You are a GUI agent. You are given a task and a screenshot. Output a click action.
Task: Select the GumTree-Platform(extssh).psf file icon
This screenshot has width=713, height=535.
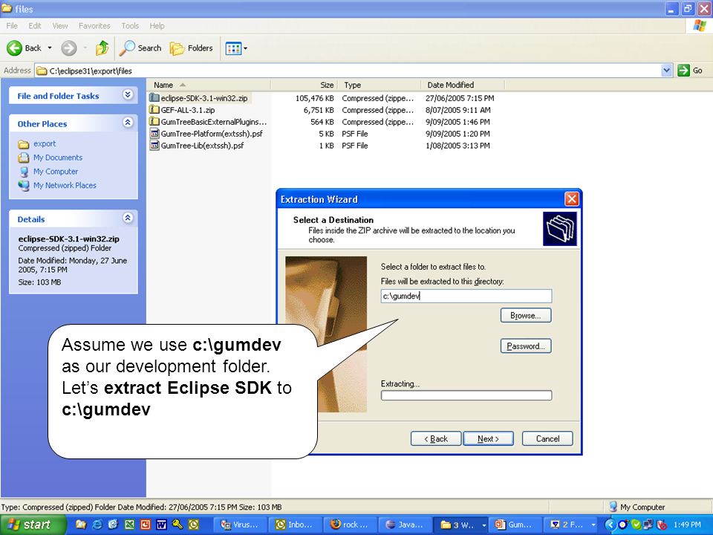tap(154, 133)
